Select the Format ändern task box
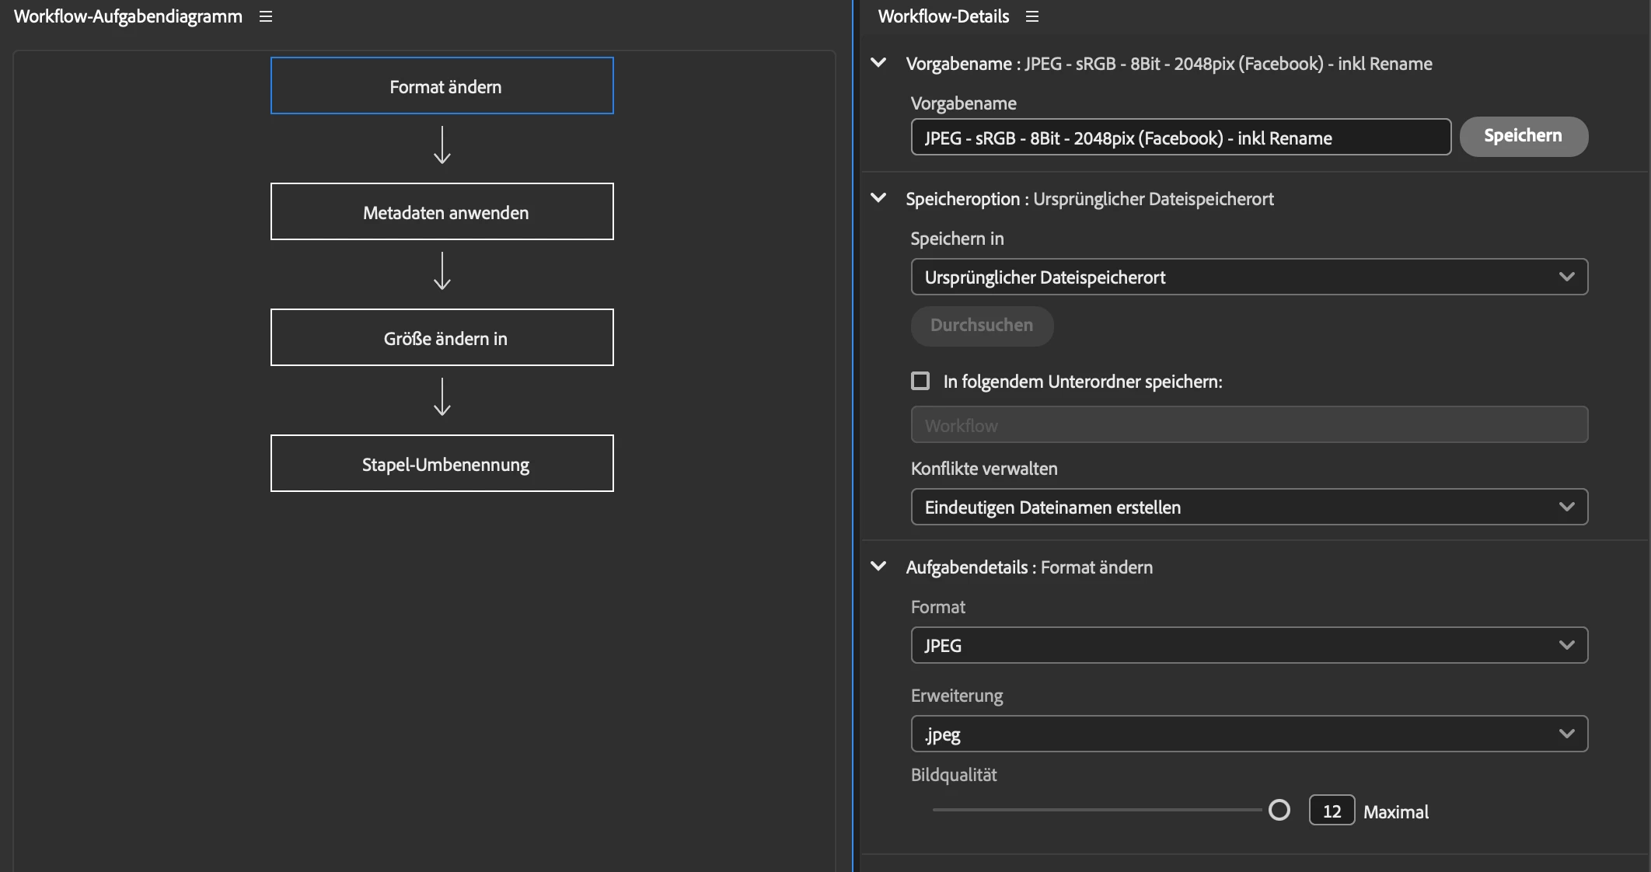Viewport: 1651px width, 872px height. [442, 86]
